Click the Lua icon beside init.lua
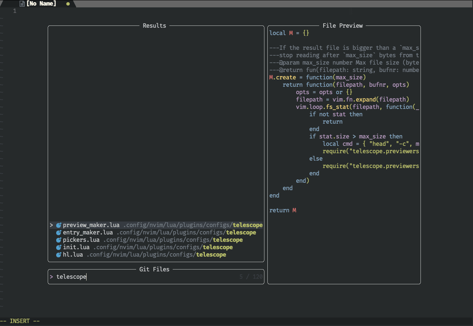This screenshot has height=326, width=473. 58,247
